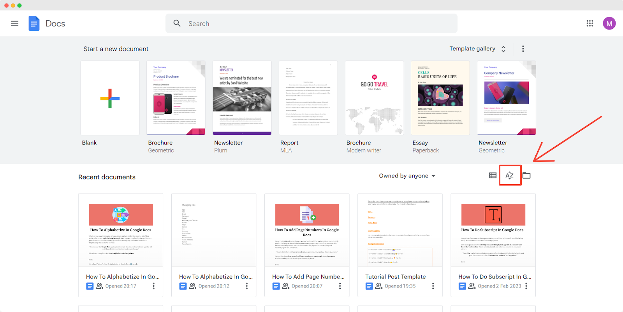Open more options for Tutorial Post Template

pyautogui.click(x=433, y=286)
